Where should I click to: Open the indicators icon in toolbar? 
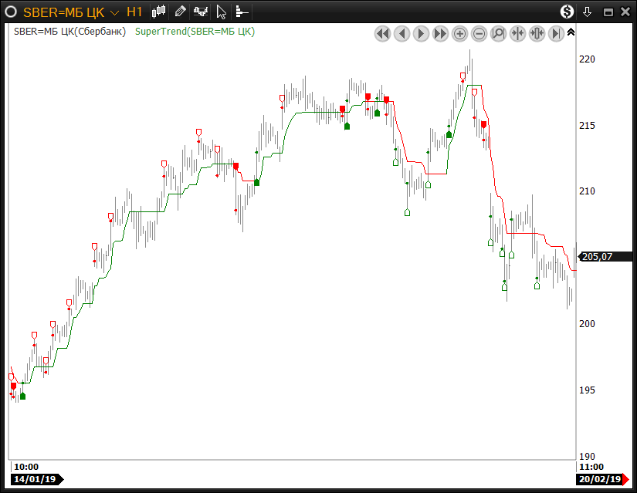(x=201, y=12)
